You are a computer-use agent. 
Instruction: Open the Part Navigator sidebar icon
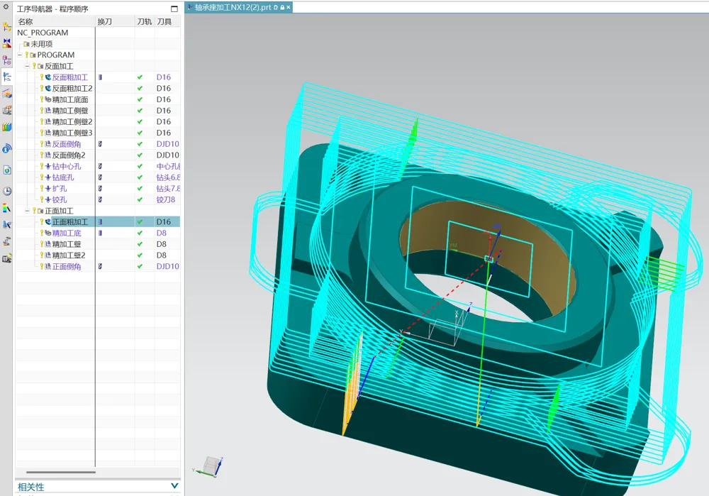click(7, 60)
